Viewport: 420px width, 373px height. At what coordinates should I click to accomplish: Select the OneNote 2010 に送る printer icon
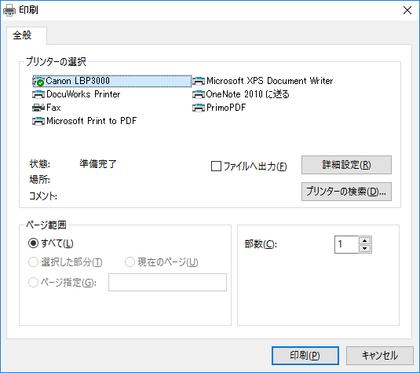coord(199,94)
